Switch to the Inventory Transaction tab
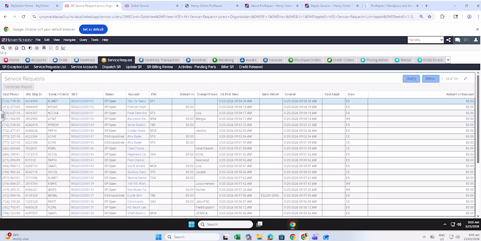This screenshot has height=241, width=481. coord(159,60)
